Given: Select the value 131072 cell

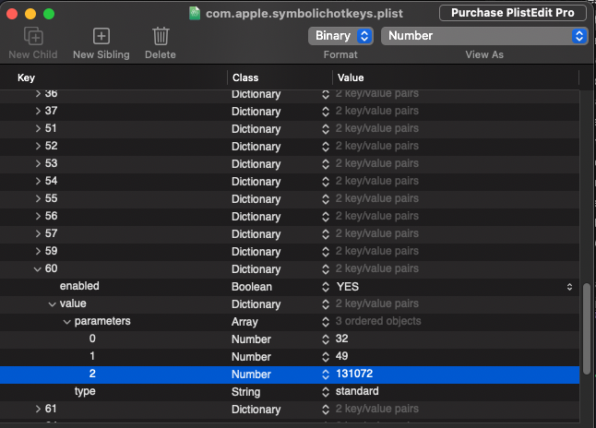Looking at the screenshot, I should click(x=354, y=374).
